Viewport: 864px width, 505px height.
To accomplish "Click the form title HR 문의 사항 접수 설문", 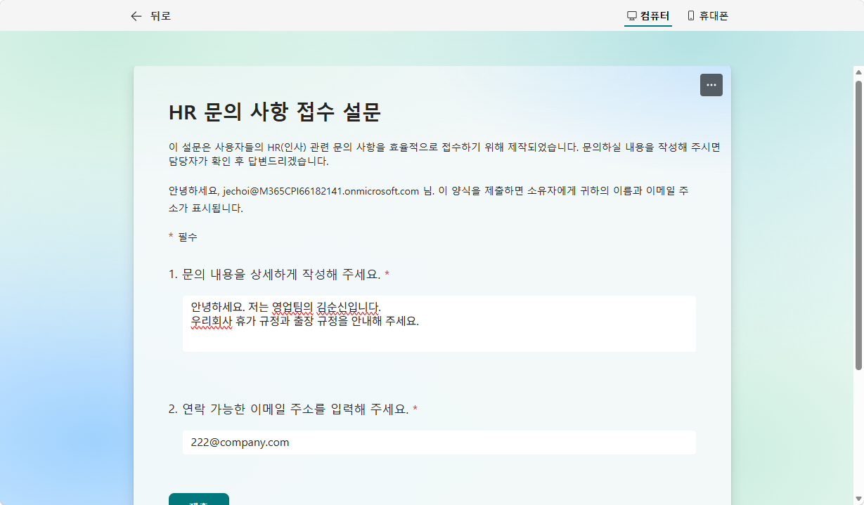I will coord(275,111).
